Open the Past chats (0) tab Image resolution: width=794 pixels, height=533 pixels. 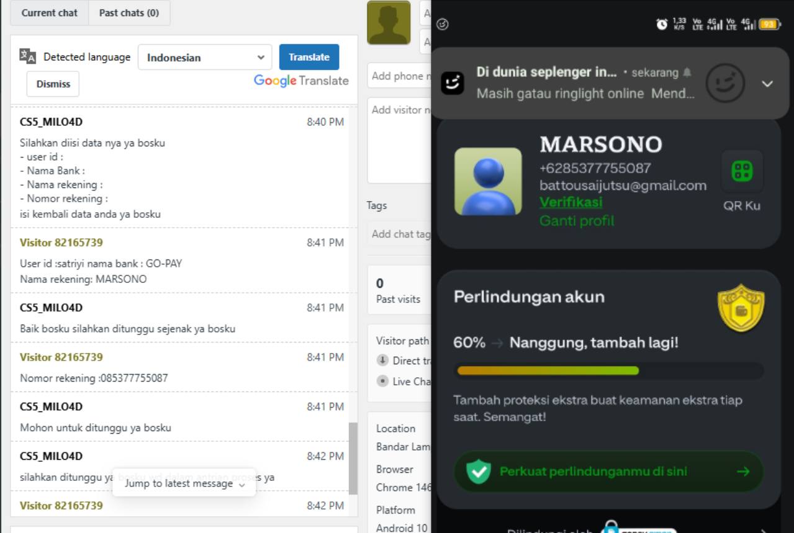point(129,12)
